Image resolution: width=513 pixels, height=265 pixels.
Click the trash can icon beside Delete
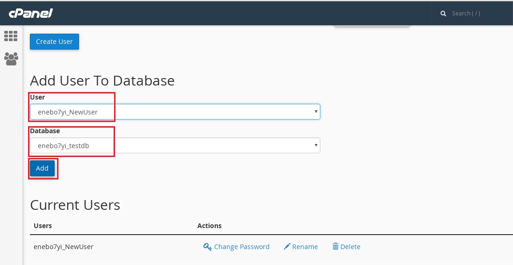point(335,246)
